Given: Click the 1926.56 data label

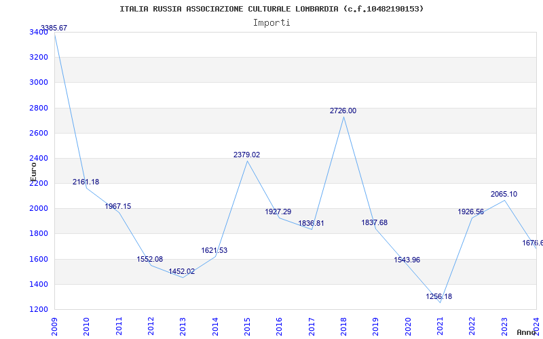Looking at the screenshot, I should [x=471, y=212].
